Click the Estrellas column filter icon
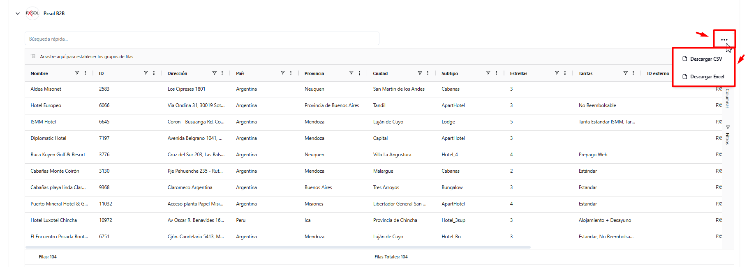749x267 pixels. (x=557, y=73)
